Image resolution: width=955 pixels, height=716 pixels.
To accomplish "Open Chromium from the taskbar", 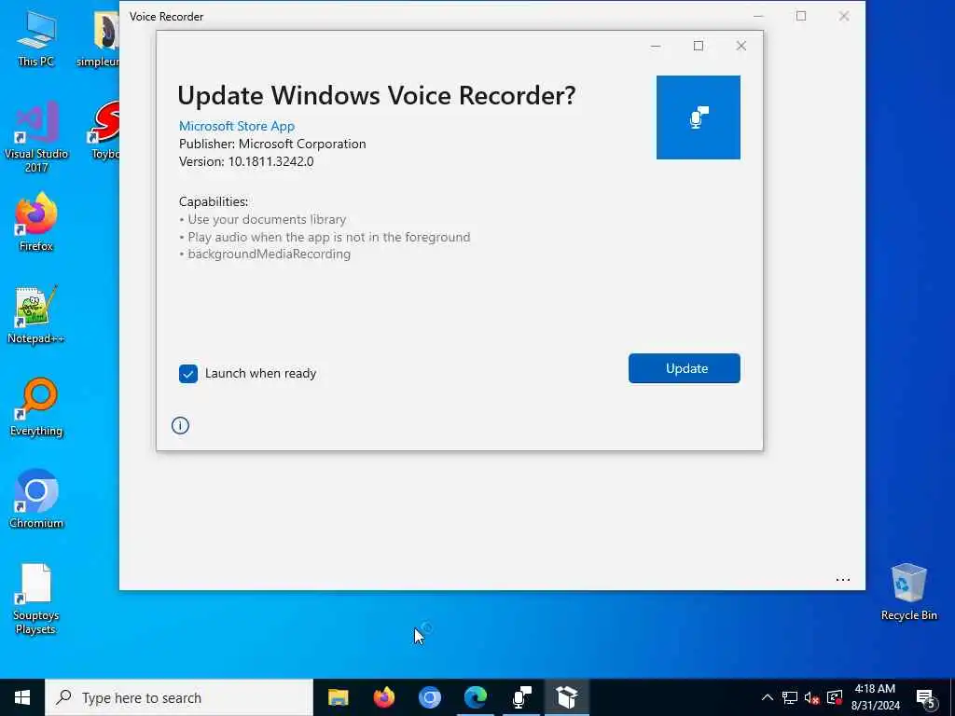I will click(429, 697).
